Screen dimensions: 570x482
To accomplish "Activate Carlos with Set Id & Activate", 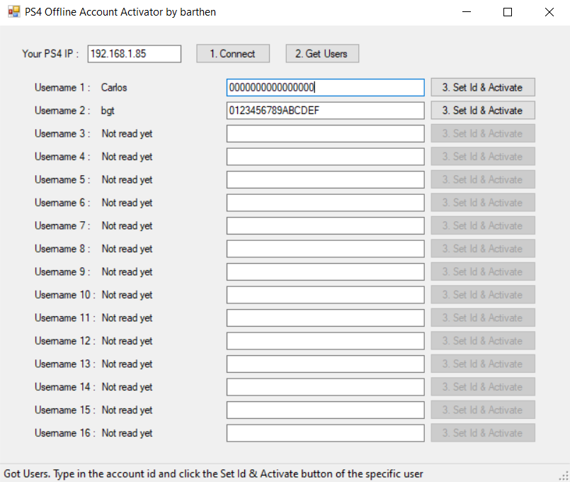I will point(483,87).
